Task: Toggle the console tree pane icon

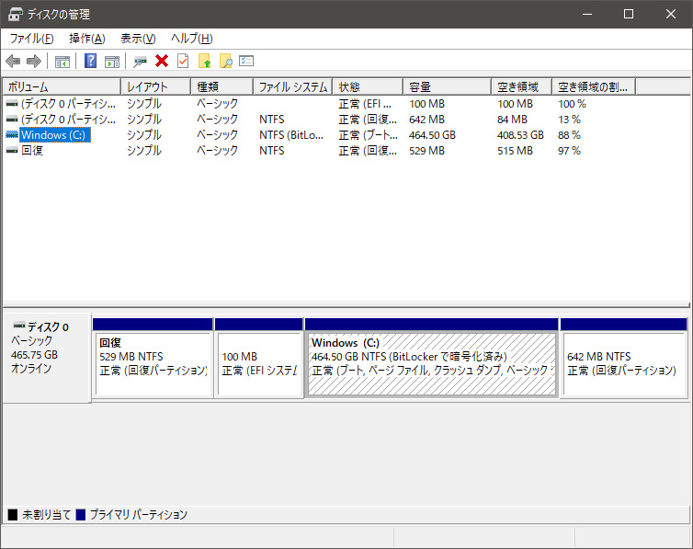Action: tap(62, 62)
